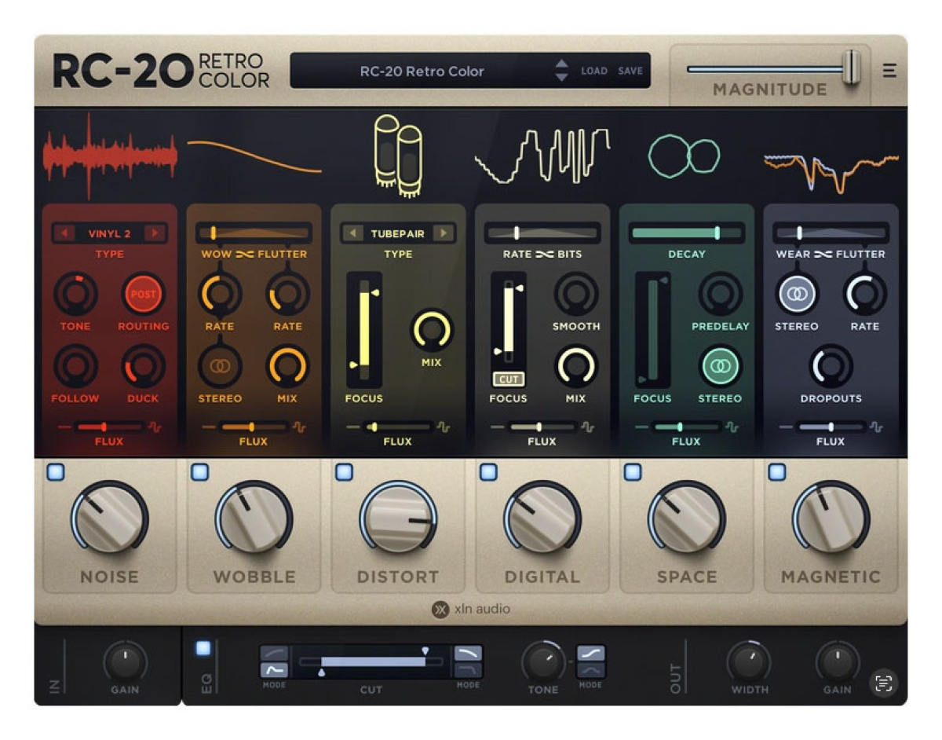Viewport: 942px width, 740px height.
Task: Click the Wobble MIX knob
Action: 287,367
